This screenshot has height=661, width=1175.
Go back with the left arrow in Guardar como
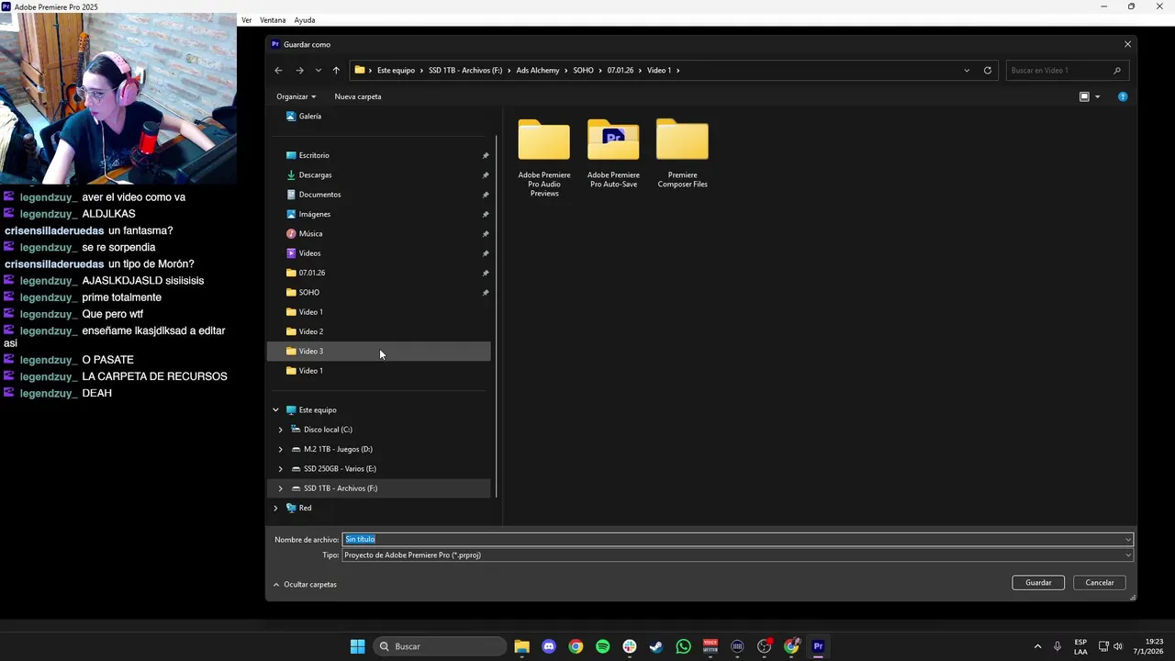[278, 70]
